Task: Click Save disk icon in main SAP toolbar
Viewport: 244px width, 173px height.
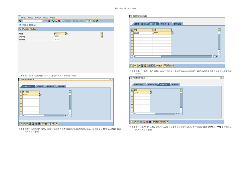Action: (x=49, y=21)
